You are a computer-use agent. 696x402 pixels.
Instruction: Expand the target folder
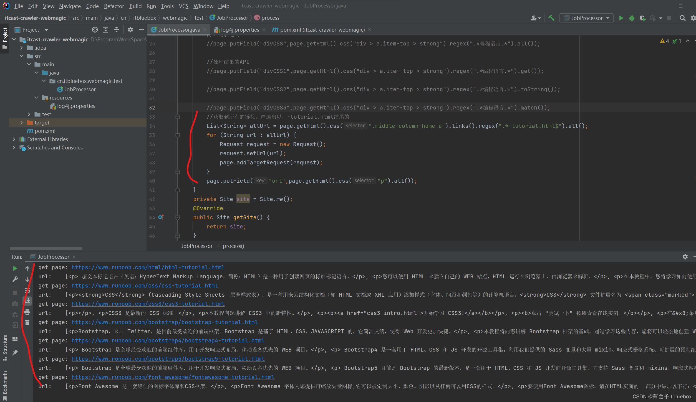click(x=21, y=123)
